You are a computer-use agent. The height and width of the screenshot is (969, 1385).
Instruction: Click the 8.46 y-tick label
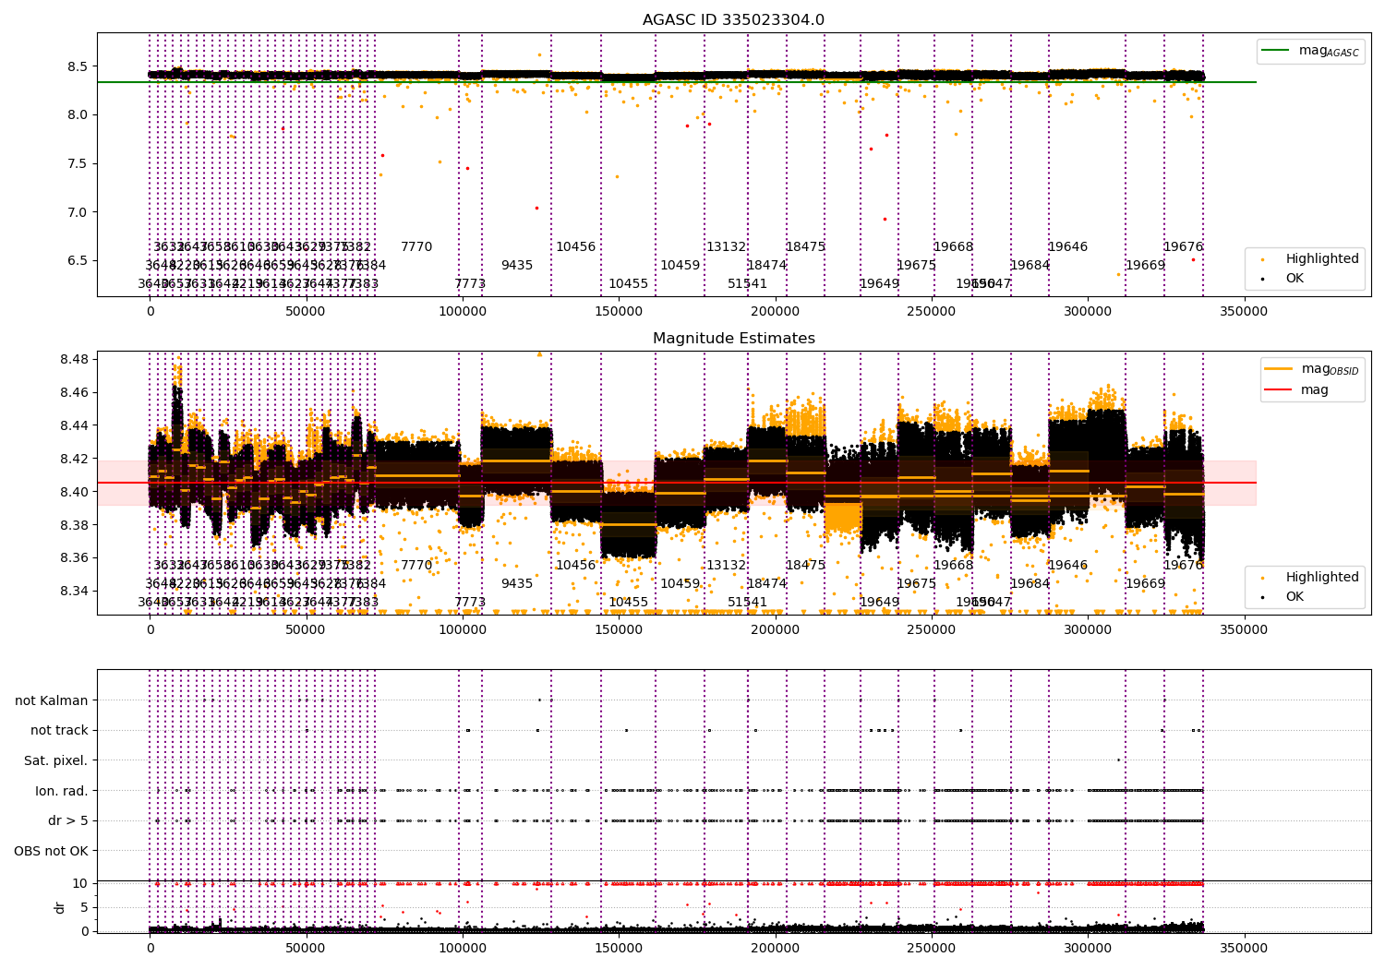(74, 392)
